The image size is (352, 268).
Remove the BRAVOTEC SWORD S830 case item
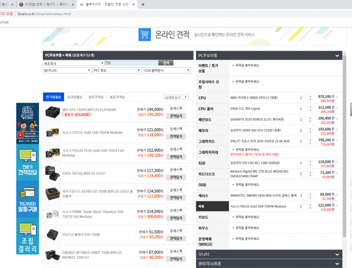point(337,195)
